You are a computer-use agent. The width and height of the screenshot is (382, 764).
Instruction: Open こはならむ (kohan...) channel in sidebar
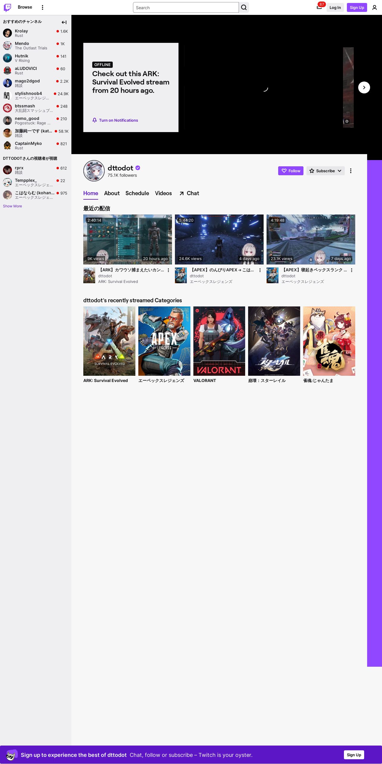coord(36,195)
